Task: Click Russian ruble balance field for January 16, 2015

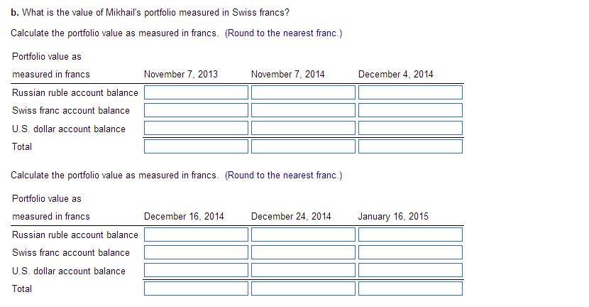Action: click(x=410, y=235)
